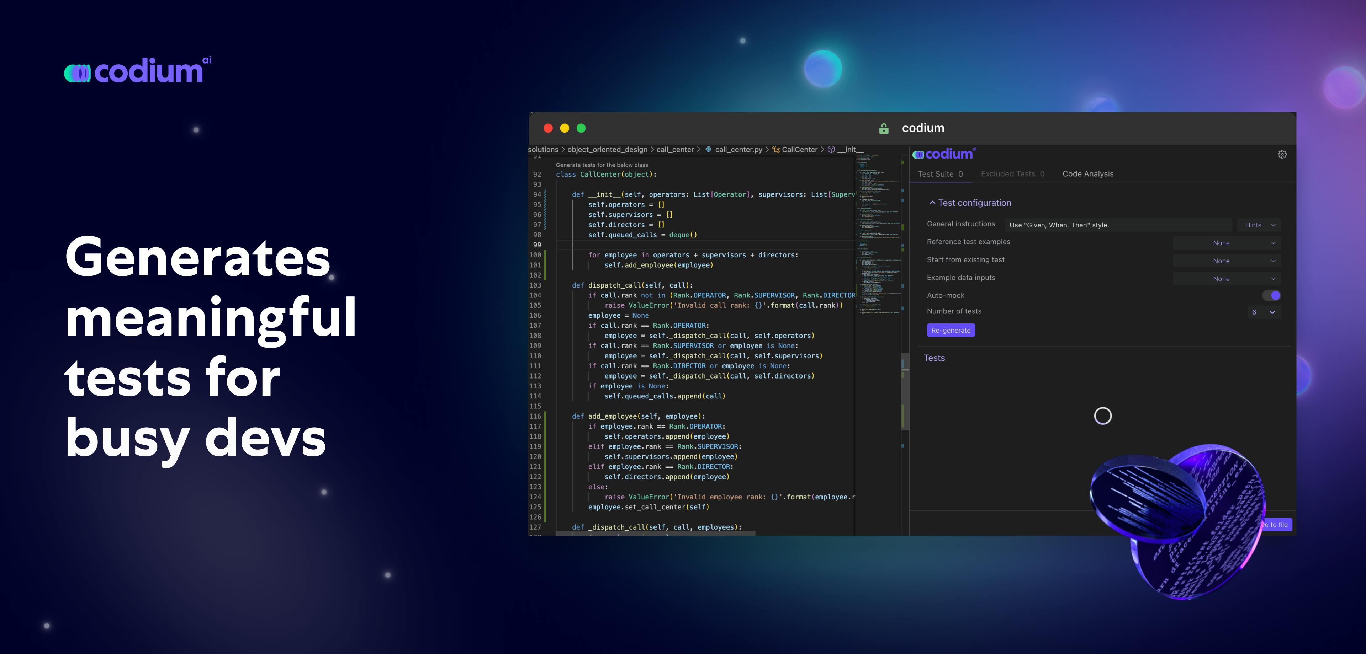The width and height of the screenshot is (1366, 654).
Task: Click line number 99 in the gutter
Action: pyautogui.click(x=537, y=245)
